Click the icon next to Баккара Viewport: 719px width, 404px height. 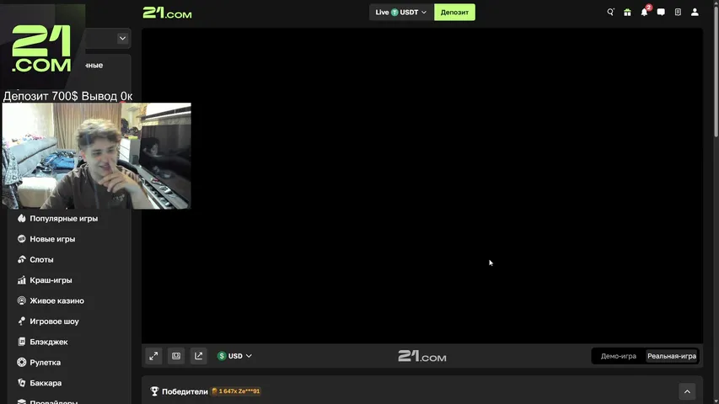pyautogui.click(x=22, y=383)
